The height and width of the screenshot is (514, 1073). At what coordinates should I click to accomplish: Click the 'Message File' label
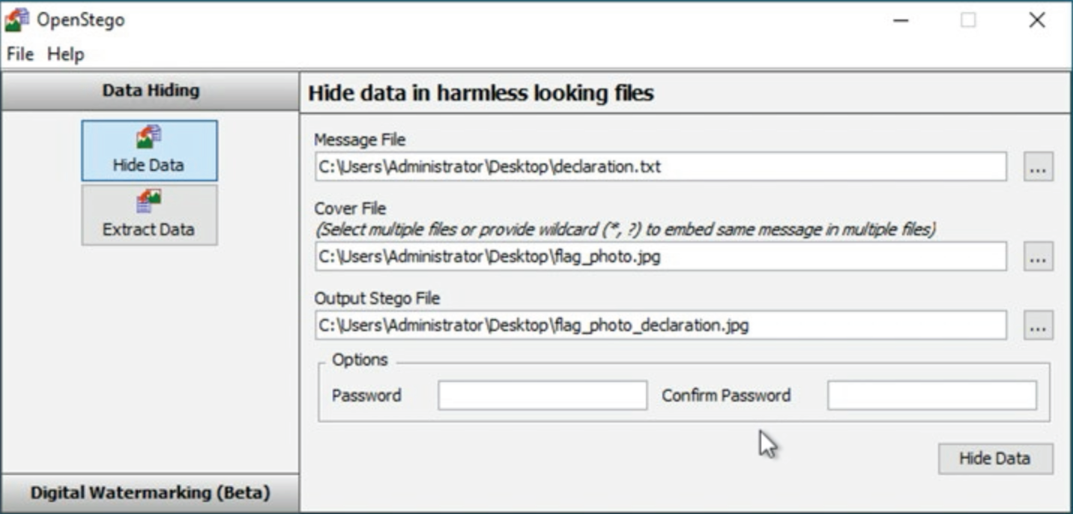coord(360,139)
